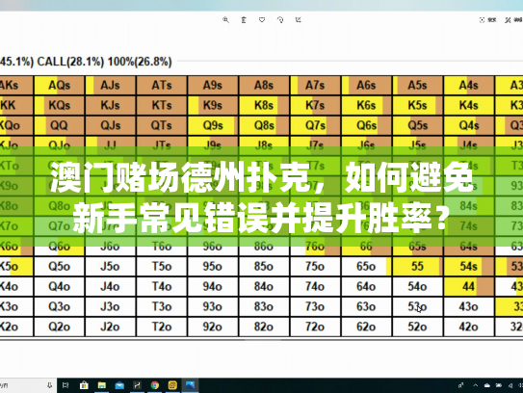The width and height of the screenshot is (523, 393).
Task: Click the microphone icon in the search box
Action: point(49,385)
